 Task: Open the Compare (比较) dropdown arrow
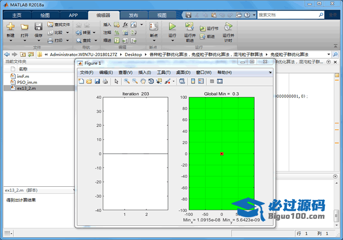pos(67,33)
